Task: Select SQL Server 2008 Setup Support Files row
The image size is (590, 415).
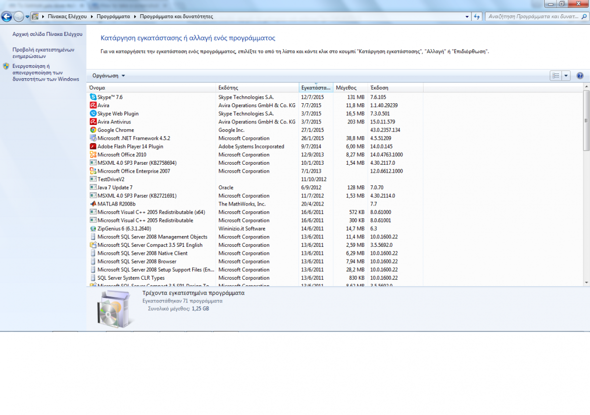Action: pos(255,269)
